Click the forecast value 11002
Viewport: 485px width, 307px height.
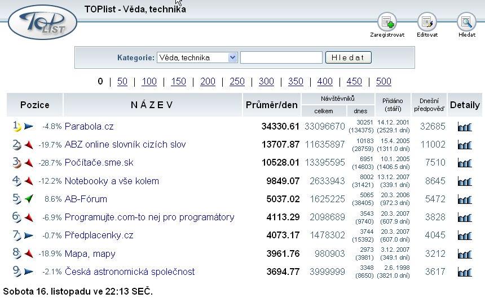pyautogui.click(x=433, y=145)
